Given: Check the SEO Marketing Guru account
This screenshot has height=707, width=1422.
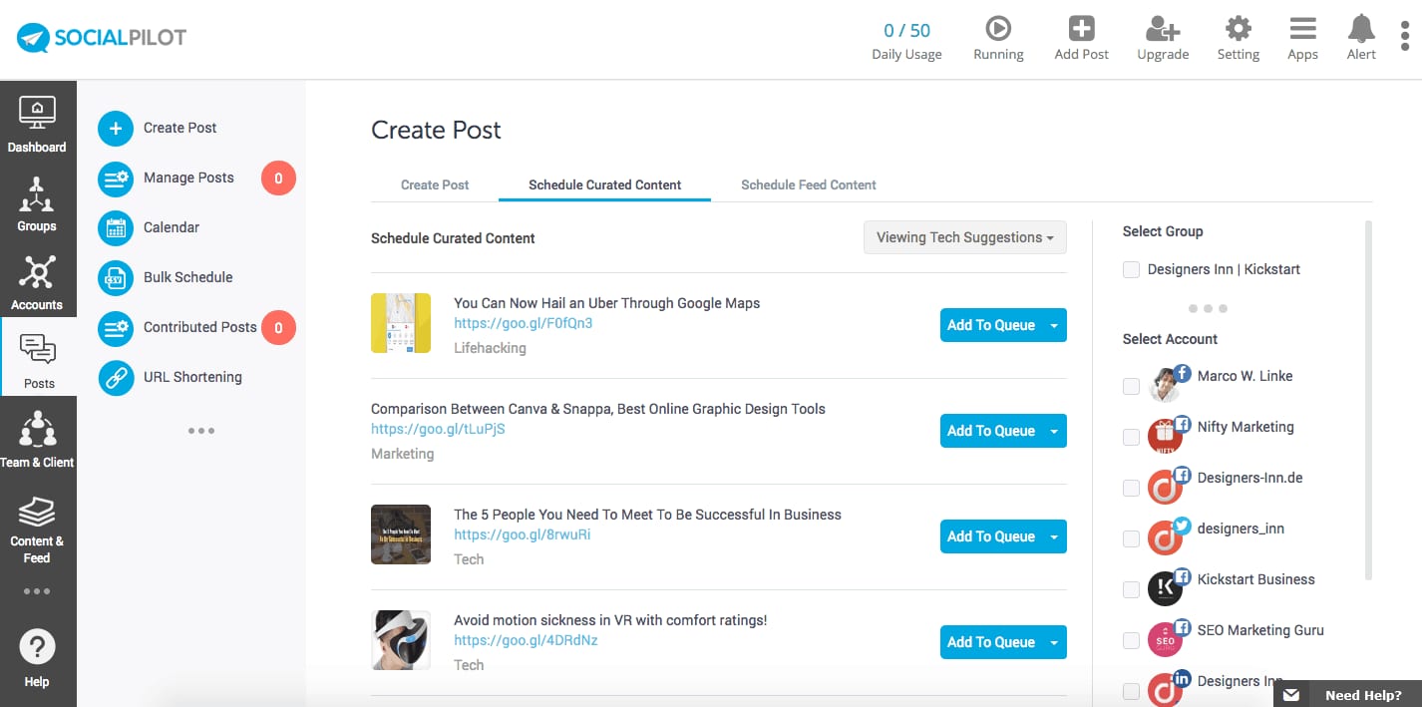Looking at the screenshot, I should click(x=1131, y=640).
